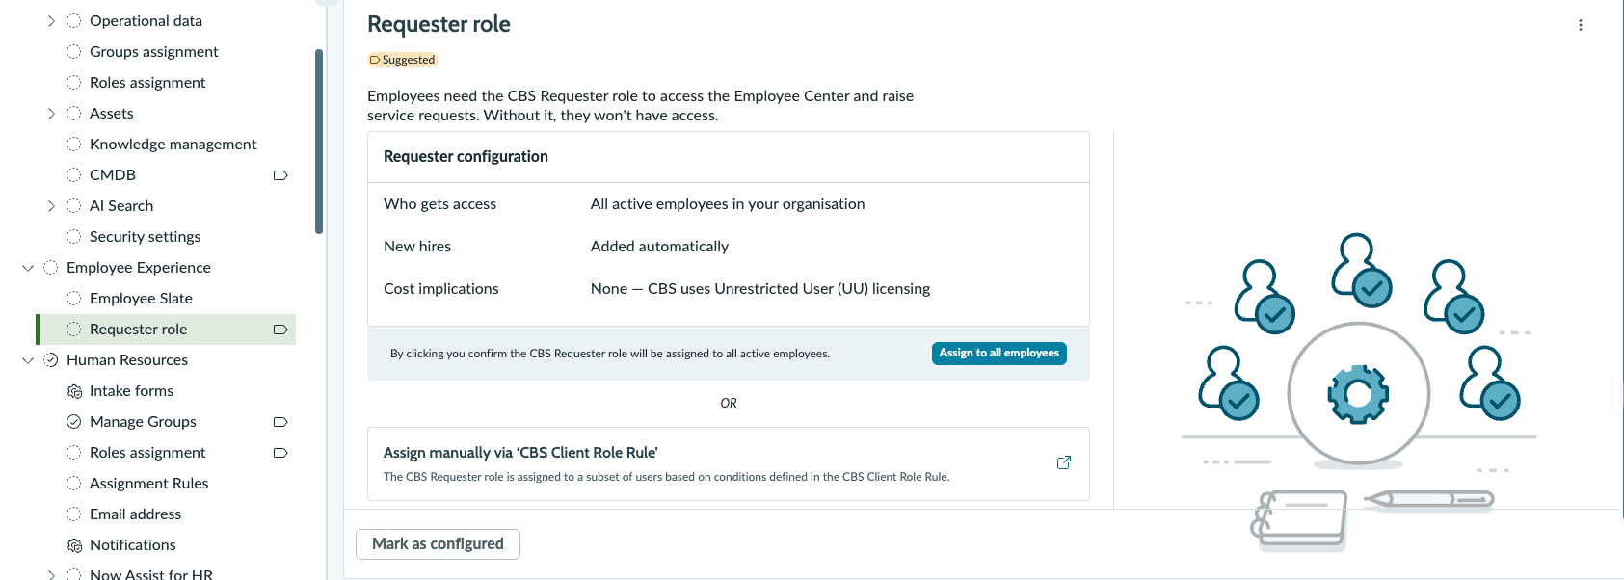This screenshot has height=580, width=1624.
Task: Open Notifications in the sidebar
Action: pyautogui.click(x=133, y=545)
